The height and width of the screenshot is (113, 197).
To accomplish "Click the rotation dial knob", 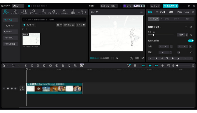I will coord(179,52).
